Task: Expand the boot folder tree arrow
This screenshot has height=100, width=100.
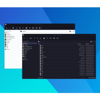Action: (39, 47)
